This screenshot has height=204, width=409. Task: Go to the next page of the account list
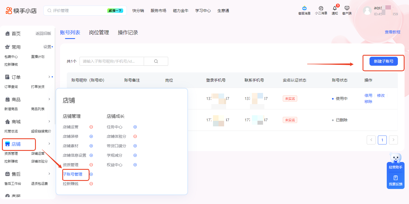(393, 140)
